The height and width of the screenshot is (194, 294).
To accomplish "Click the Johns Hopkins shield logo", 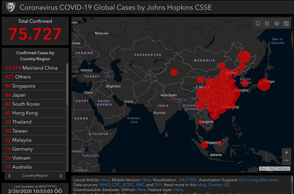I will click(10, 7).
